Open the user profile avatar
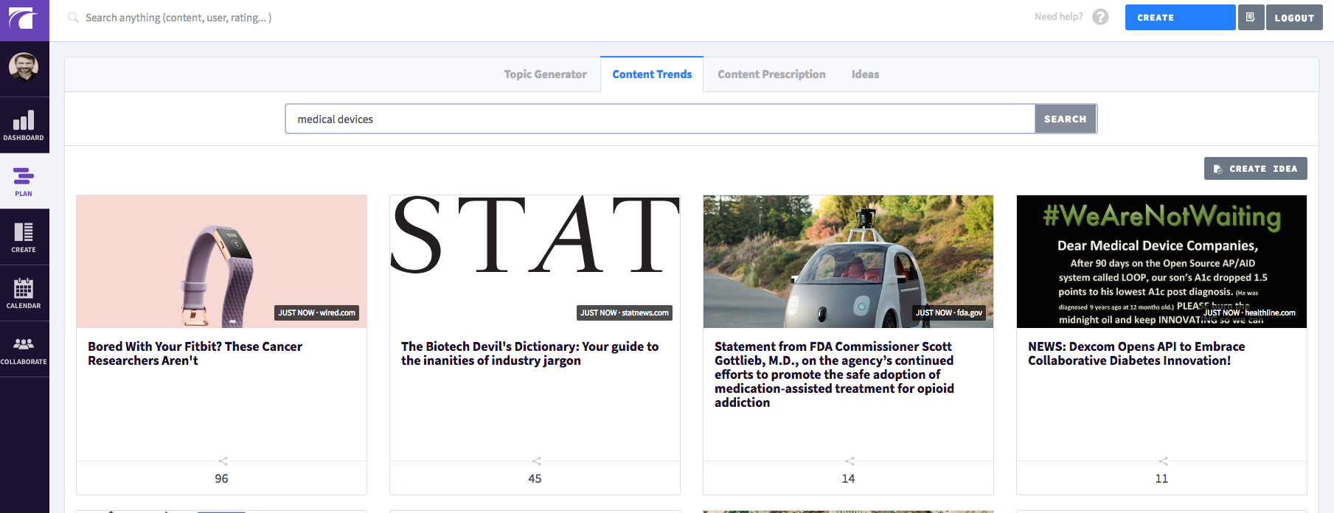Image resolution: width=1334 pixels, height=513 pixels. [x=24, y=67]
